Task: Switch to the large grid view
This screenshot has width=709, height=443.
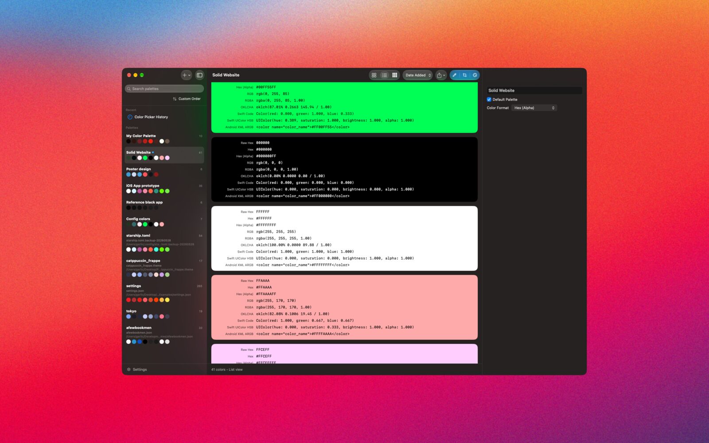Action: click(374, 75)
